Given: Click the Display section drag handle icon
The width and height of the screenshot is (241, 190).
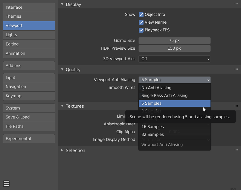Looking at the screenshot, I should (236, 4).
